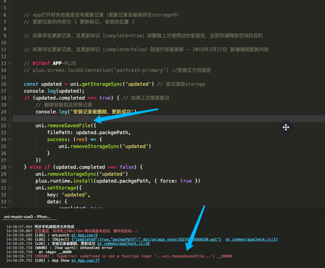Fold the setStorage call at line 31
This screenshot has height=268, width=325.
tap(10, 188)
